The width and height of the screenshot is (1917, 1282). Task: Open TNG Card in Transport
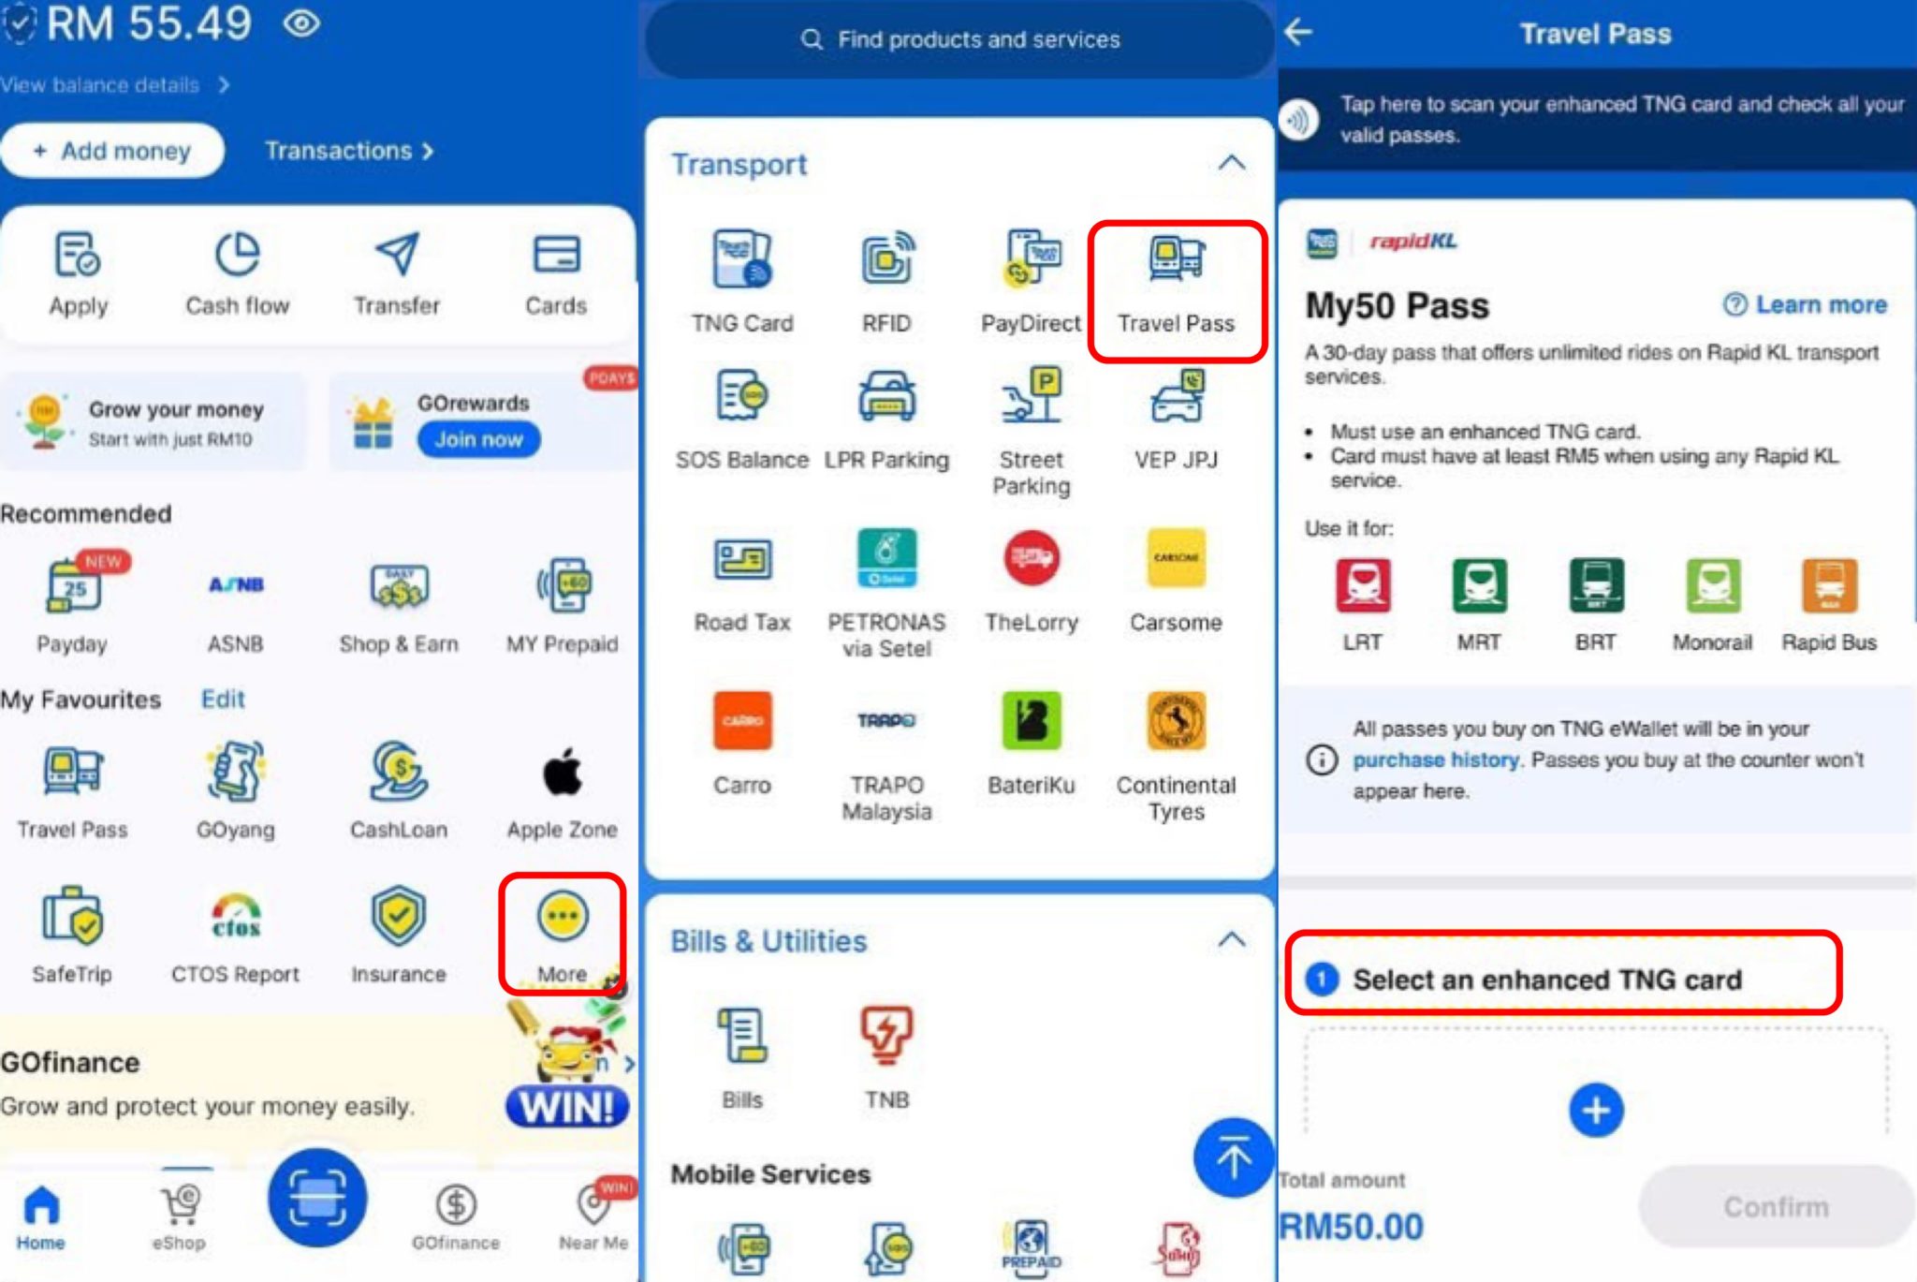[742, 282]
